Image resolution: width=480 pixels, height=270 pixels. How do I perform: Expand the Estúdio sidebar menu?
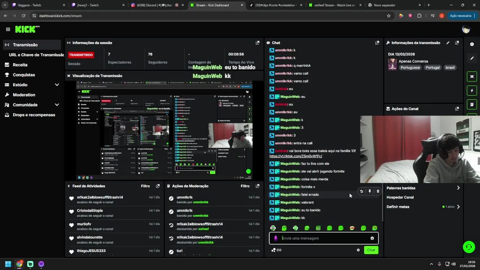[x=57, y=85]
